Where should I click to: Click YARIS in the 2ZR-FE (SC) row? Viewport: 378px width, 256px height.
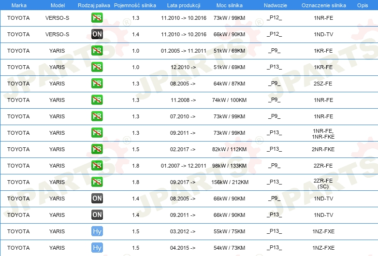[x=57, y=182]
